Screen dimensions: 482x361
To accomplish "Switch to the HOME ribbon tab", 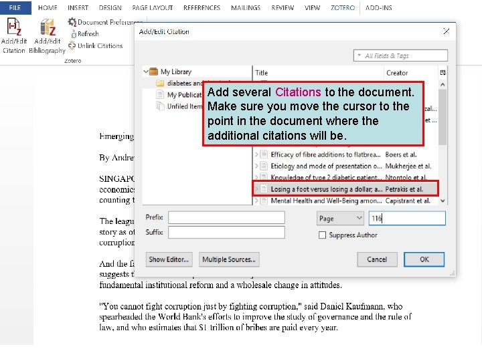I will [48, 7].
